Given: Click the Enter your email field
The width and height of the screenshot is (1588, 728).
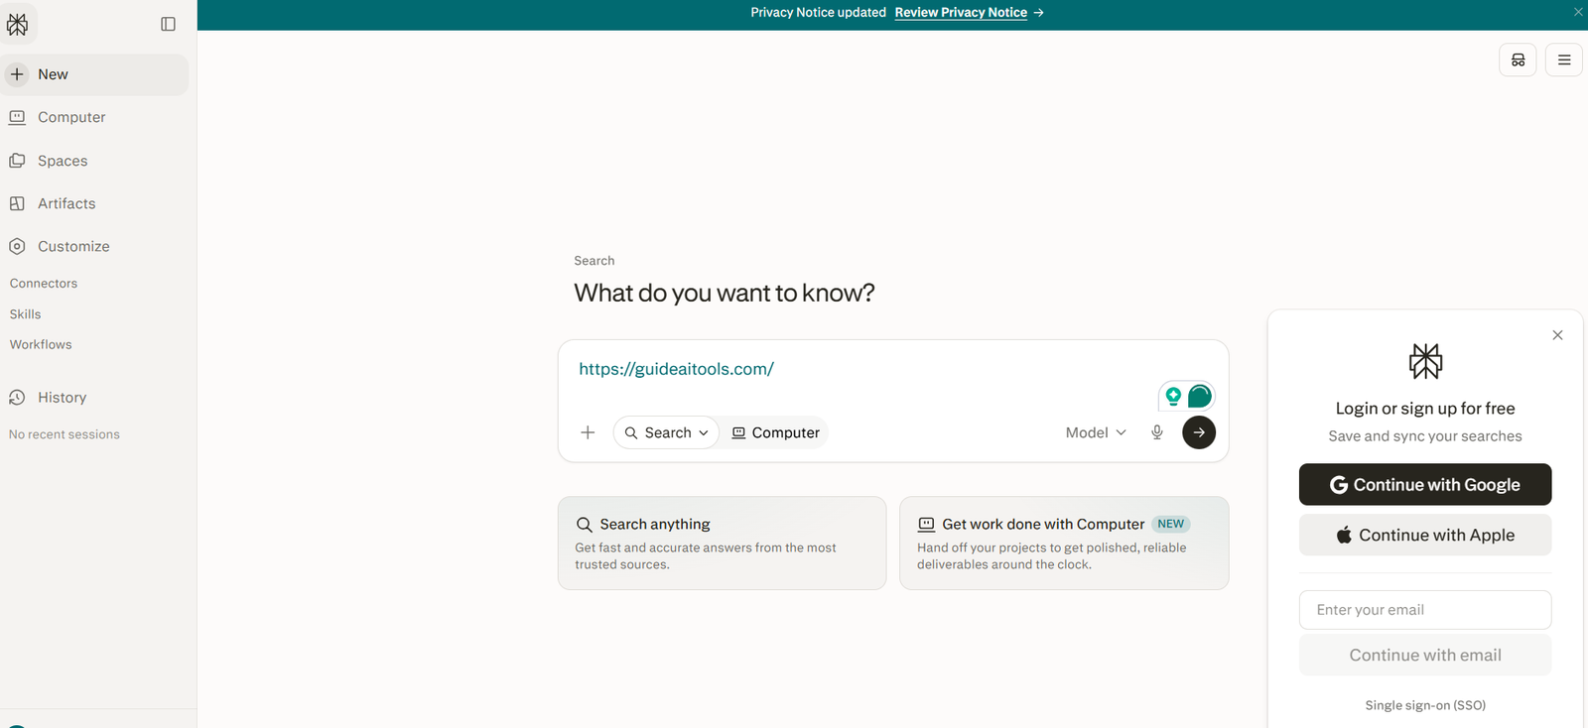Looking at the screenshot, I should pyautogui.click(x=1425, y=610).
